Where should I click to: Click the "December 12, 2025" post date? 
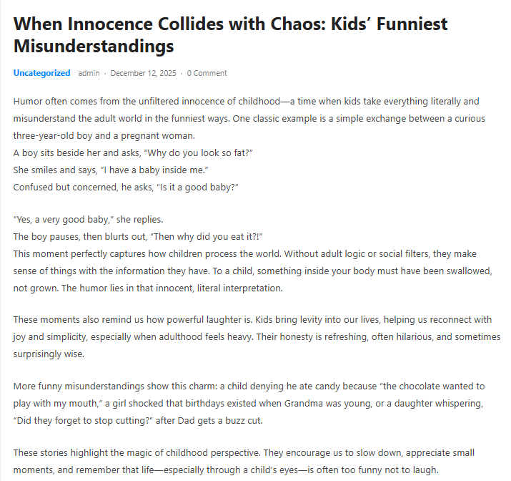pos(143,73)
